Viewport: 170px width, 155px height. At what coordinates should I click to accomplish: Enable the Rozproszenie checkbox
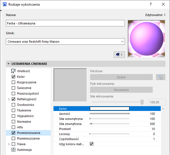click(13, 82)
